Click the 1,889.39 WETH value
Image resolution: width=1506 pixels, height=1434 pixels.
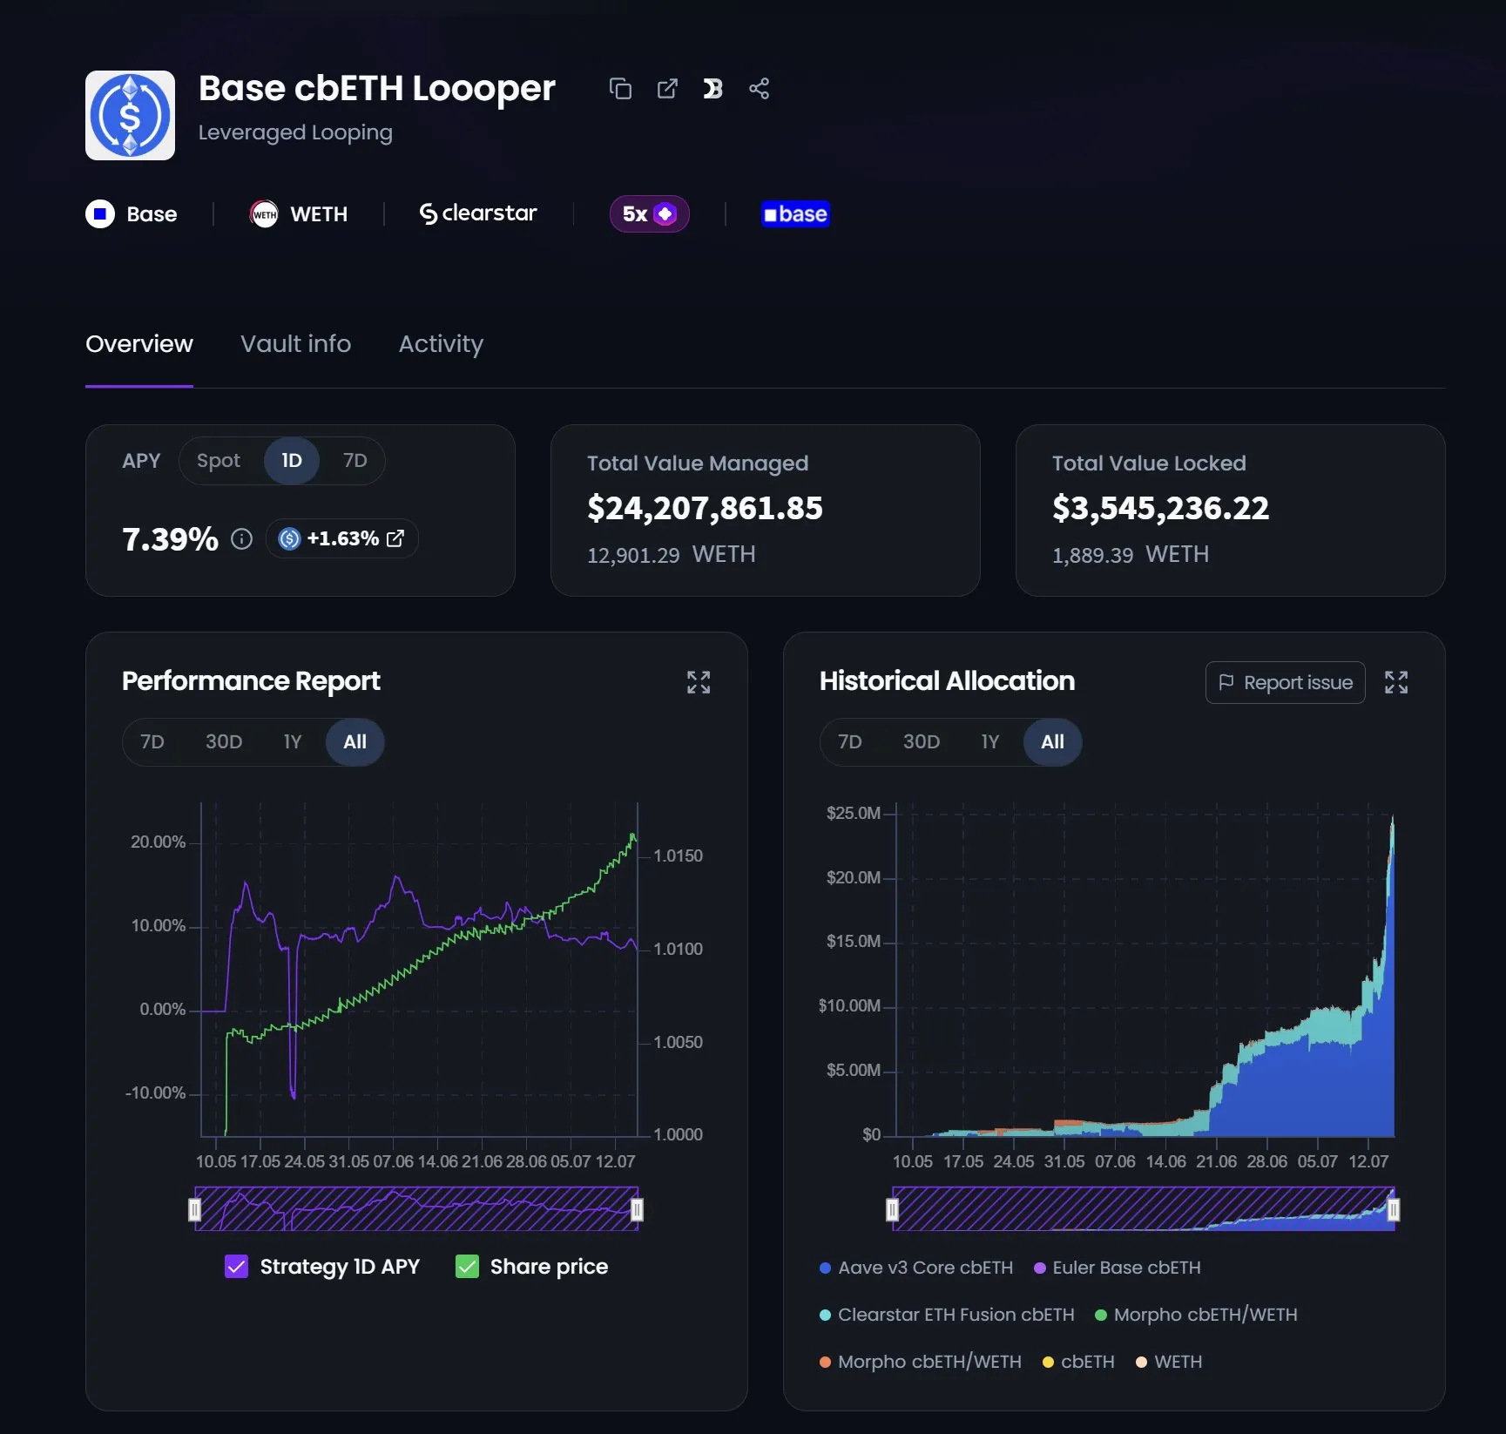[x=1130, y=555]
